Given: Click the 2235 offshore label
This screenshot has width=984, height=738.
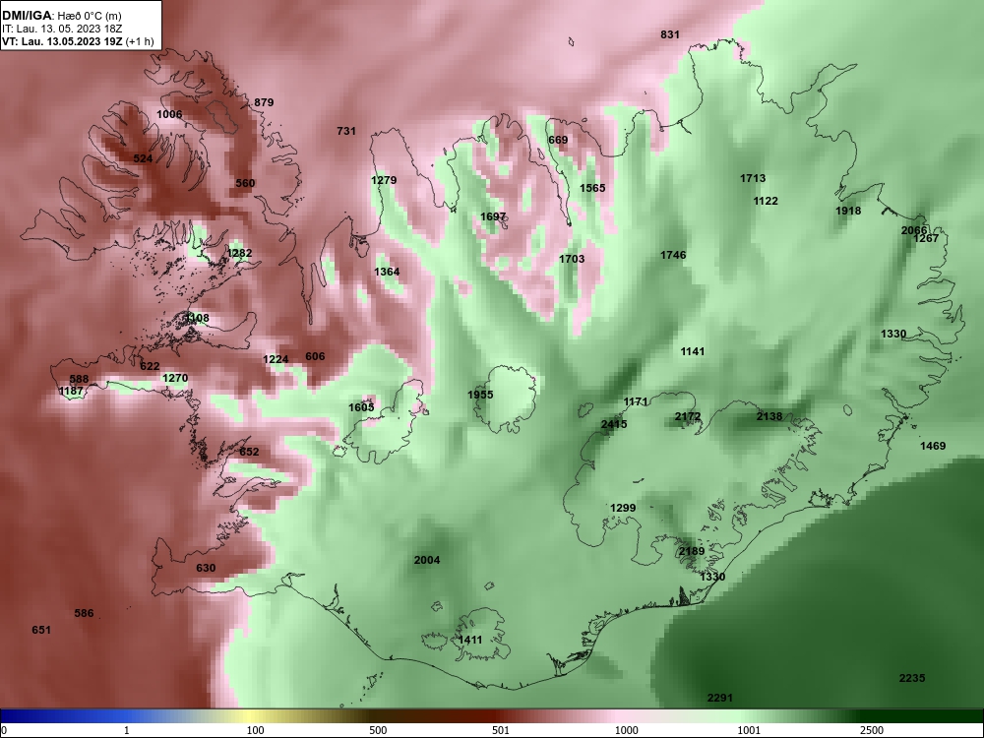Looking at the screenshot, I should (x=912, y=678).
